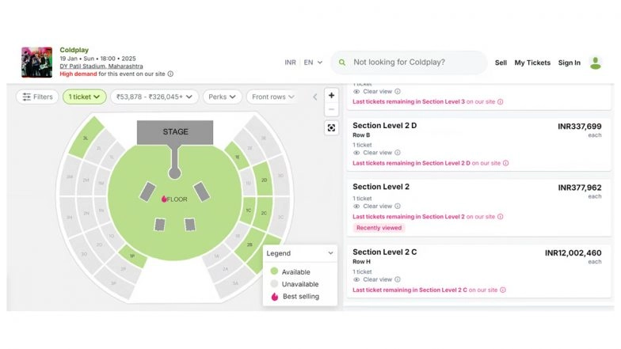
Task: Open the Sell menu item
Action: [x=501, y=63]
